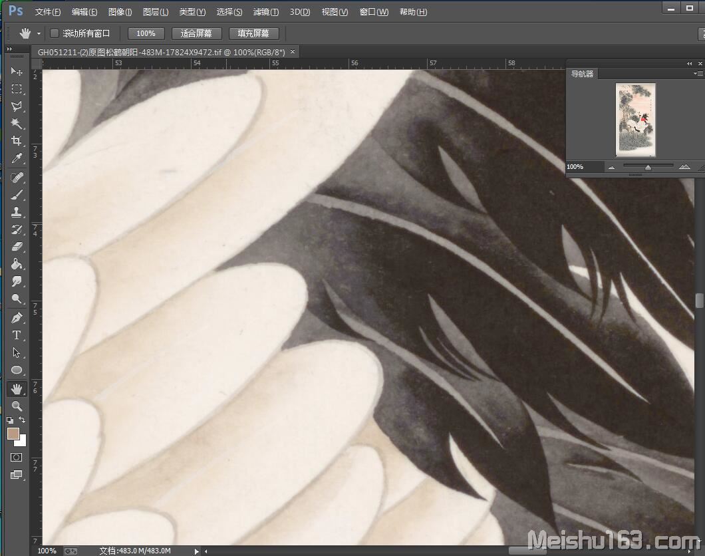
Task: Click the horizontal scrollbar thumb
Action: click(527, 551)
